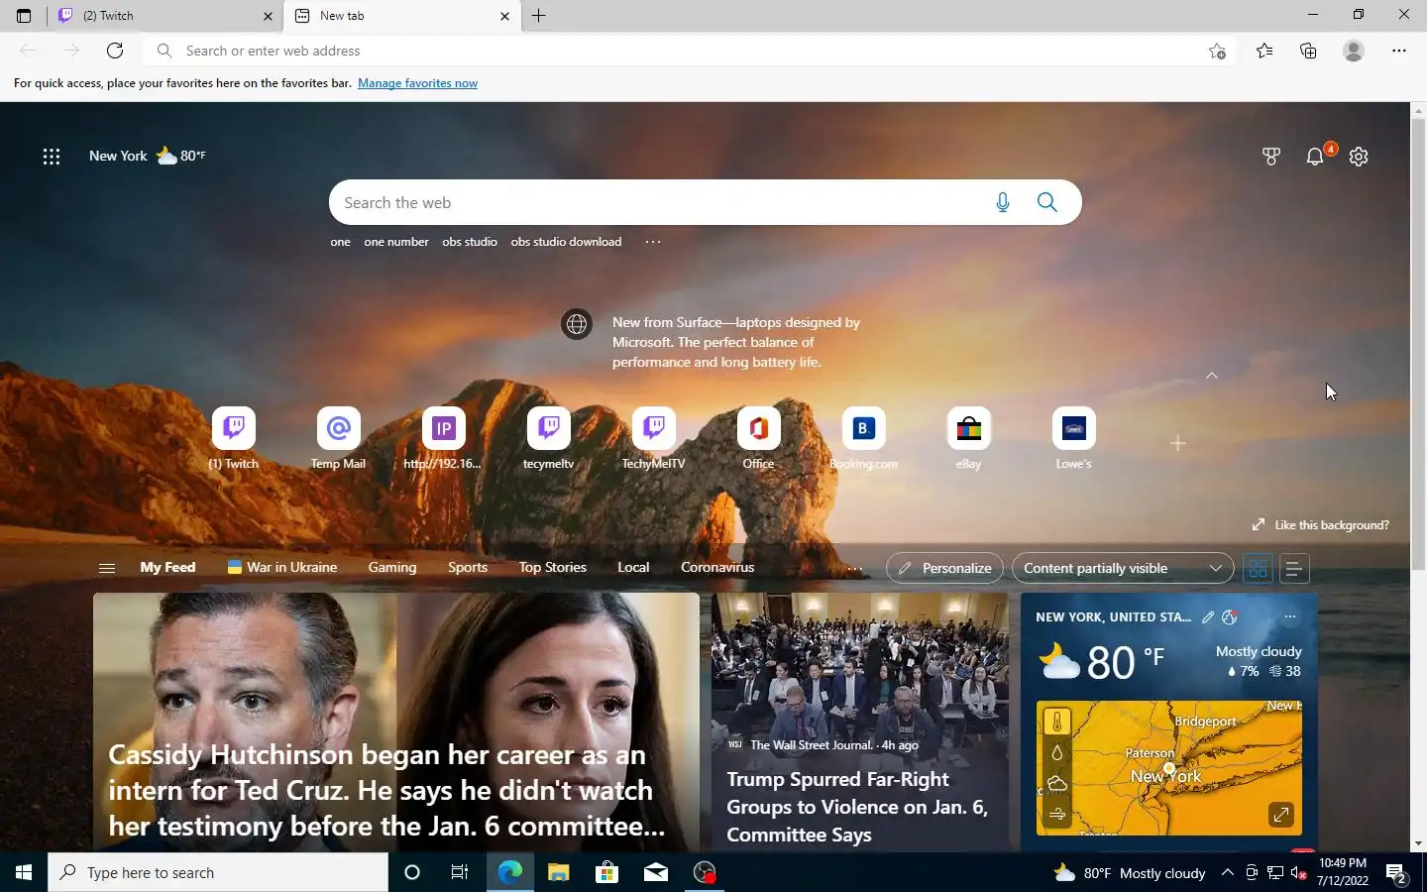
Task: Click the Personalize button
Action: point(944,568)
